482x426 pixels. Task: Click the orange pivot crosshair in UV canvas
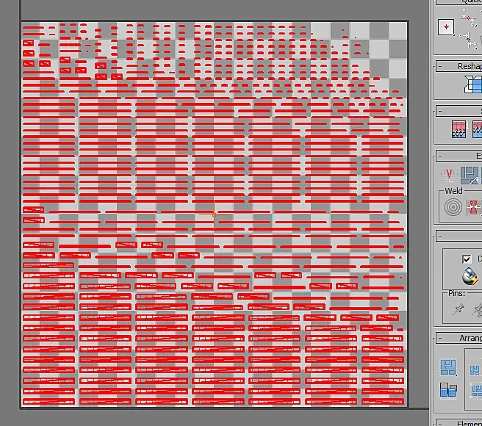click(214, 214)
